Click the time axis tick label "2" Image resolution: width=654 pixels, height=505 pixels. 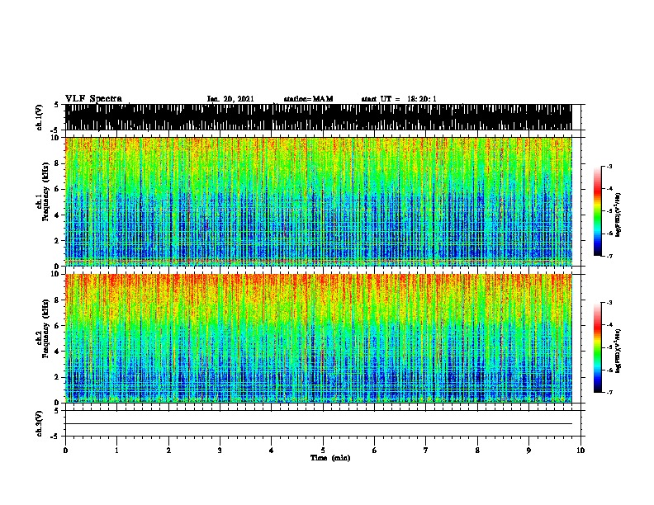click(168, 451)
